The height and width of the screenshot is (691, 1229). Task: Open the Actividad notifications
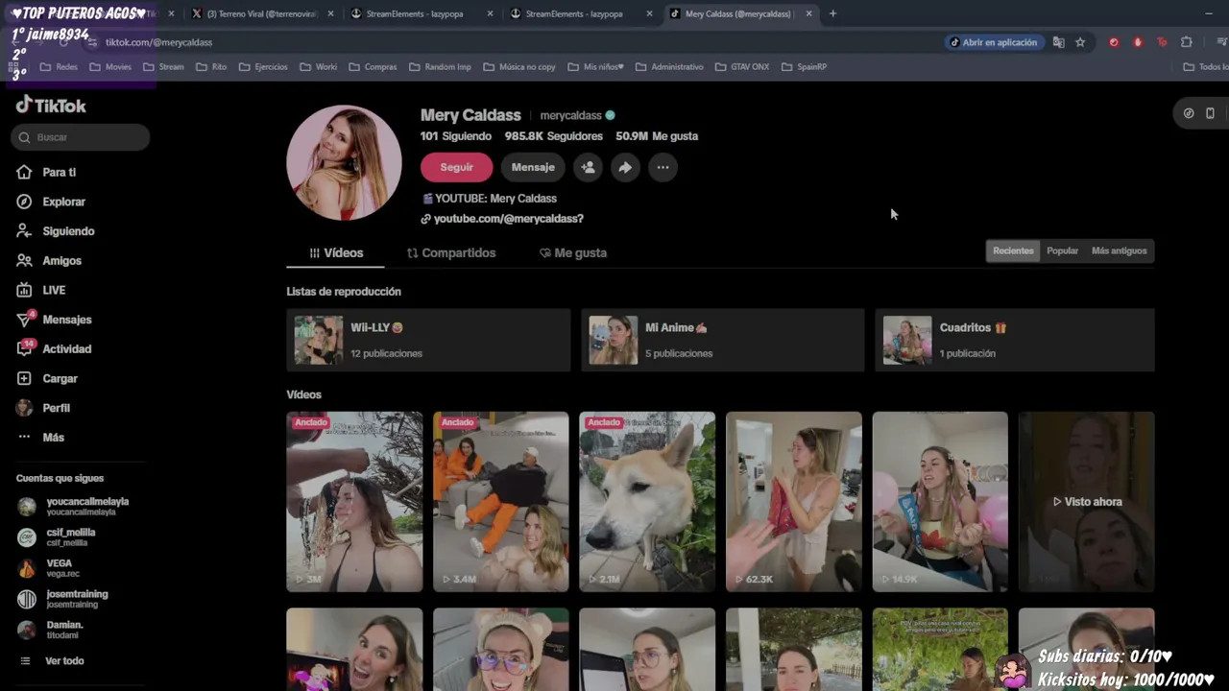point(54,349)
